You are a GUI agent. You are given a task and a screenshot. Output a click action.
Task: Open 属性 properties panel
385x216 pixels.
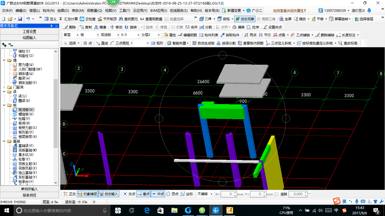[170, 35]
